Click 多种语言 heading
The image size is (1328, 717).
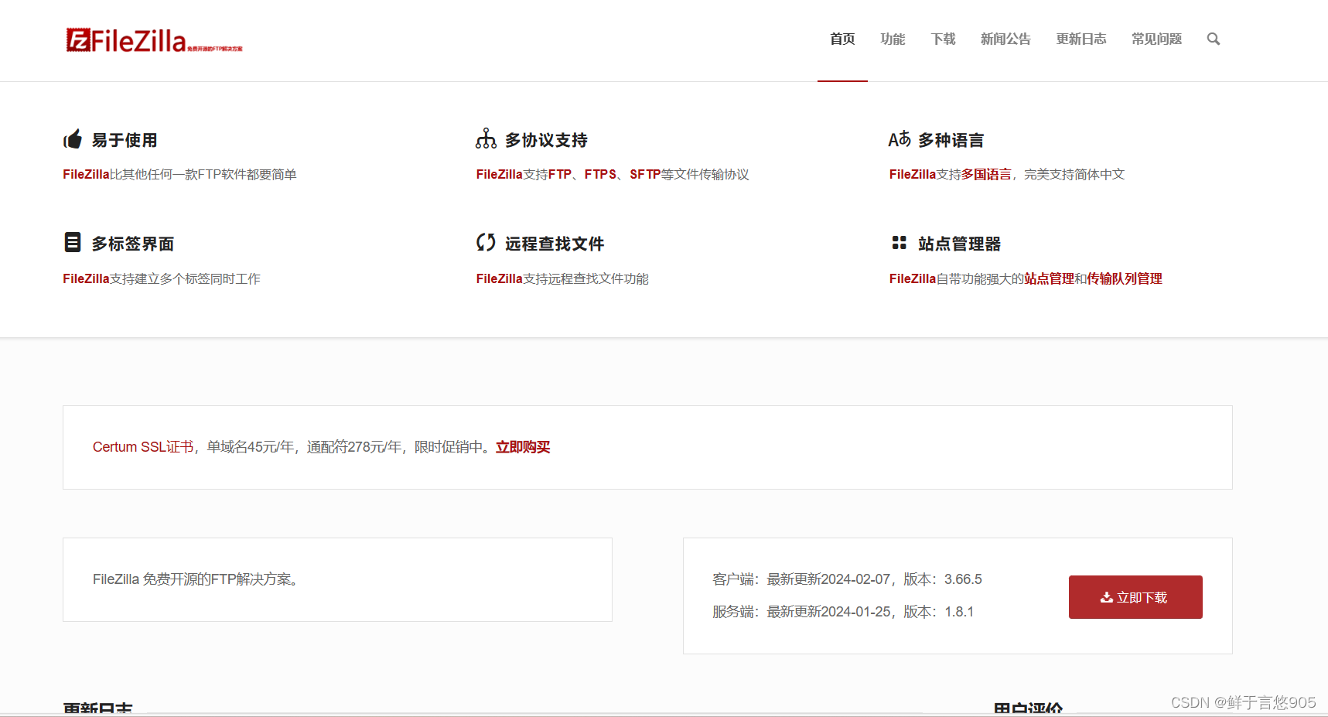click(951, 140)
